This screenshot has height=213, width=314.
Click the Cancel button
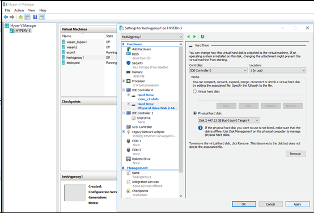click(270, 204)
